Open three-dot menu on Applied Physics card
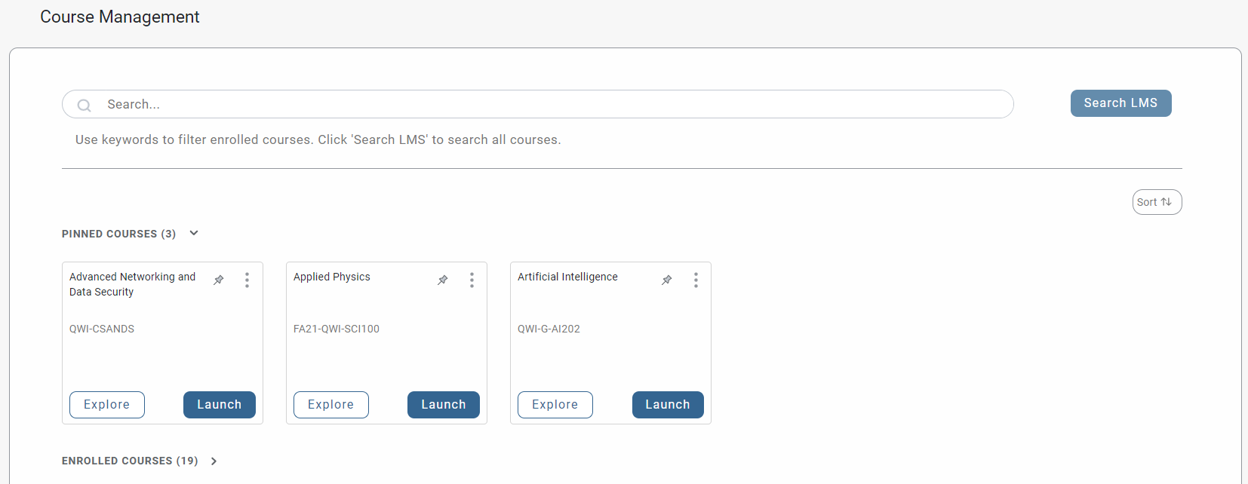This screenshot has height=484, width=1248. [x=472, y=280]
